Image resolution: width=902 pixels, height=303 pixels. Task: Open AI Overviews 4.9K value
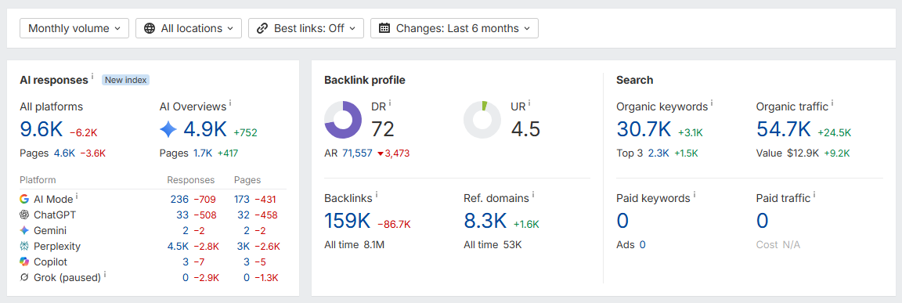click(x=205, y=129)
